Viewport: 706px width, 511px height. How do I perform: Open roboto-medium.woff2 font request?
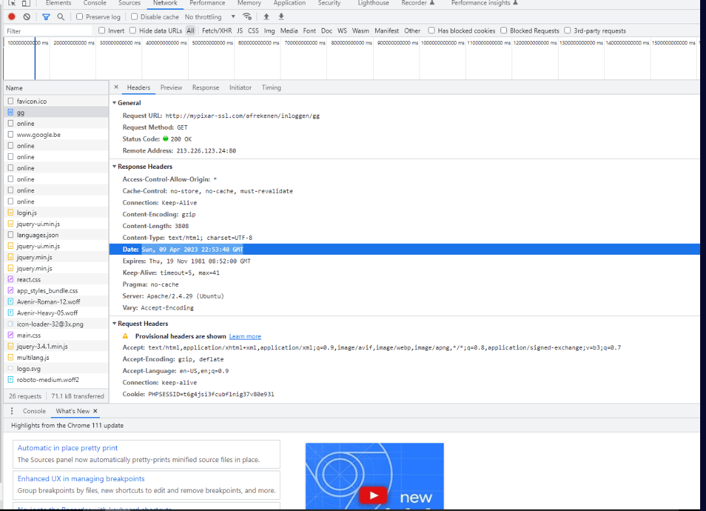pyautogui.click(x=56, y=379)
